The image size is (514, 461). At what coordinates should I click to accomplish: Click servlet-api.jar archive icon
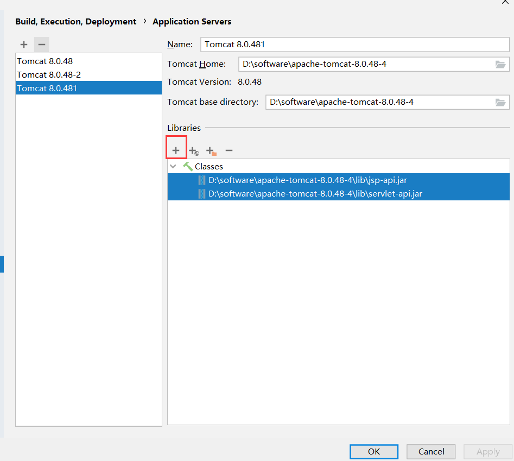point(202,194)
